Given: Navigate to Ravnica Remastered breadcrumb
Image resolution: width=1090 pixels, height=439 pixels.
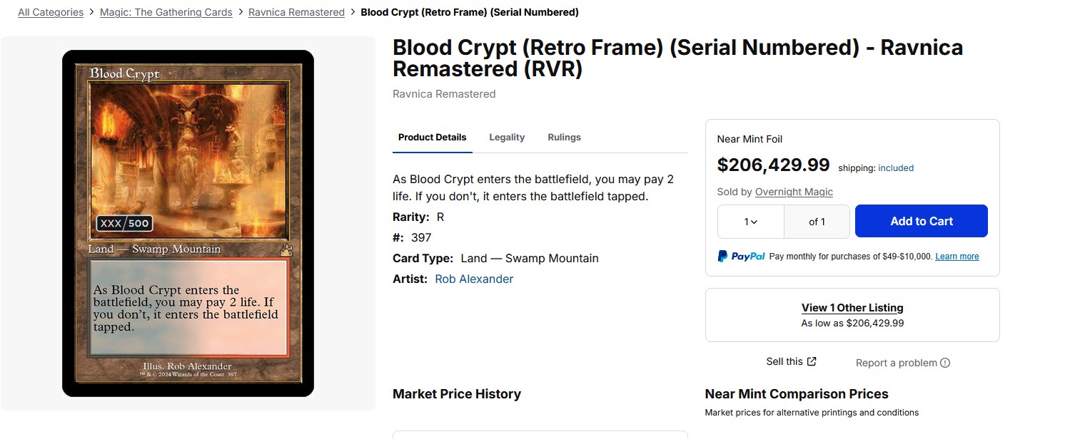Looking at the screenshot, I should click(296, 12).
